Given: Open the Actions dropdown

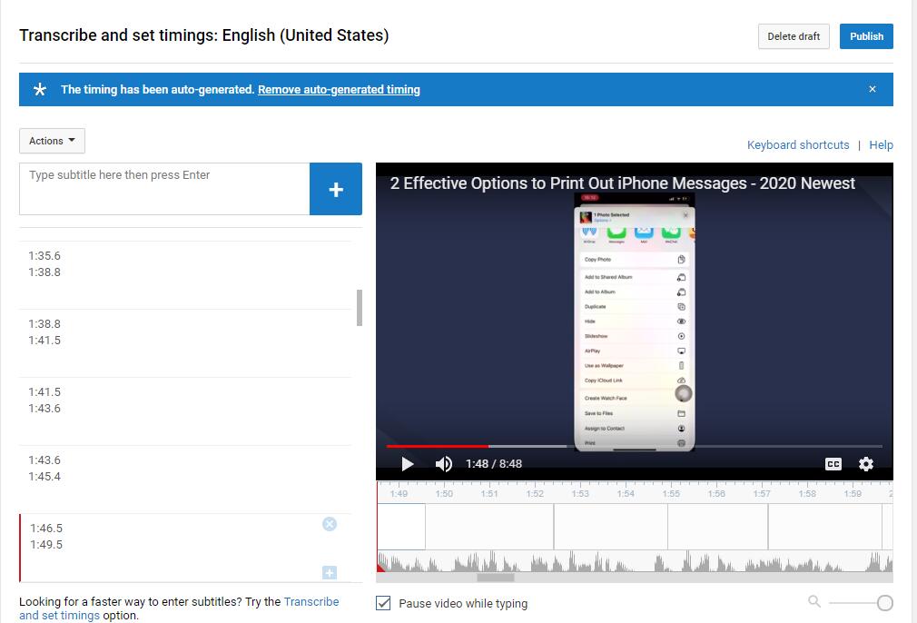Looking at the screenshot, I should pyautogui.click(x=52, y=141).
